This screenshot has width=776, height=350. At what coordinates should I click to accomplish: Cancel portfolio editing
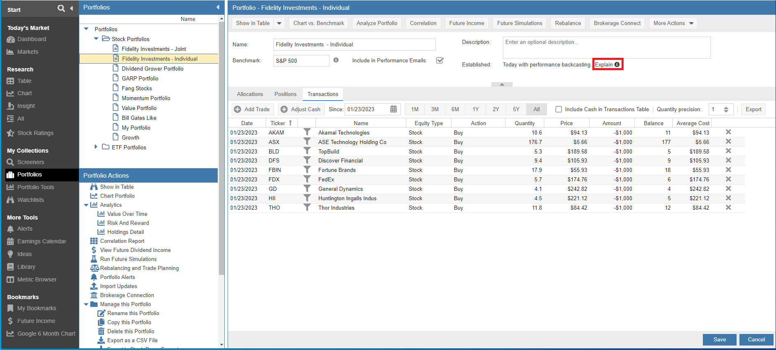point(756,339)
